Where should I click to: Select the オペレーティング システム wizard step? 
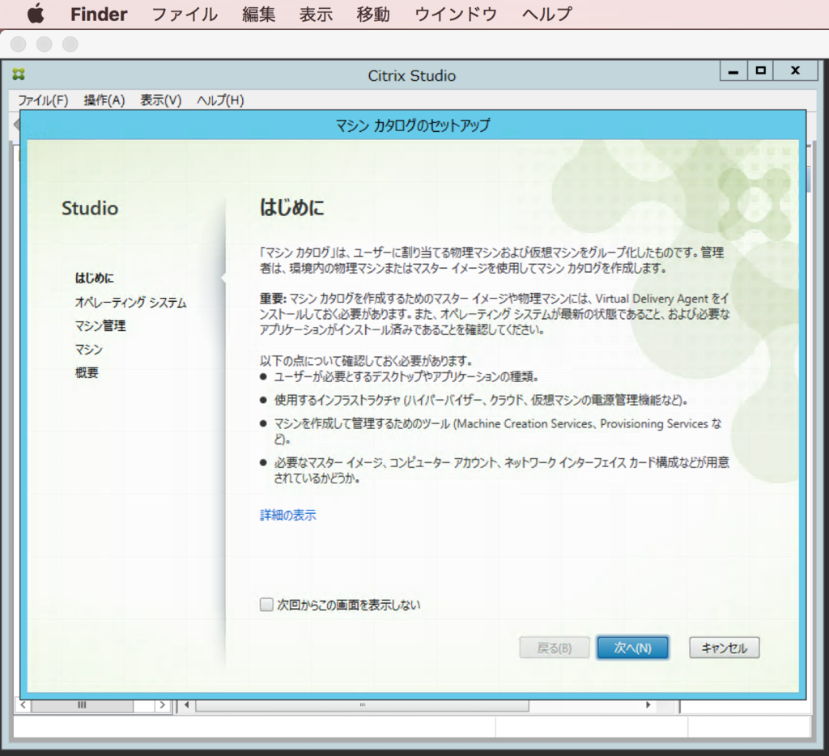click(130, 303)
